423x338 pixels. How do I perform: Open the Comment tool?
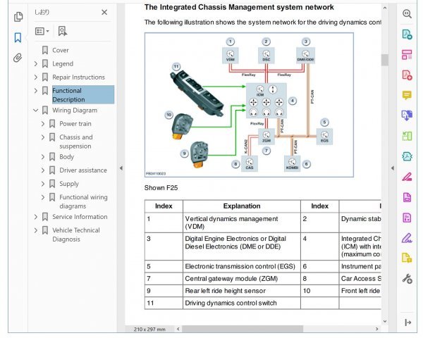pyautogui.click(x=407, y=95)
